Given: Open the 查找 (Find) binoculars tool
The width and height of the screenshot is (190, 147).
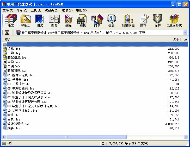Looking at the screenshot, I should tap(83, 21).
